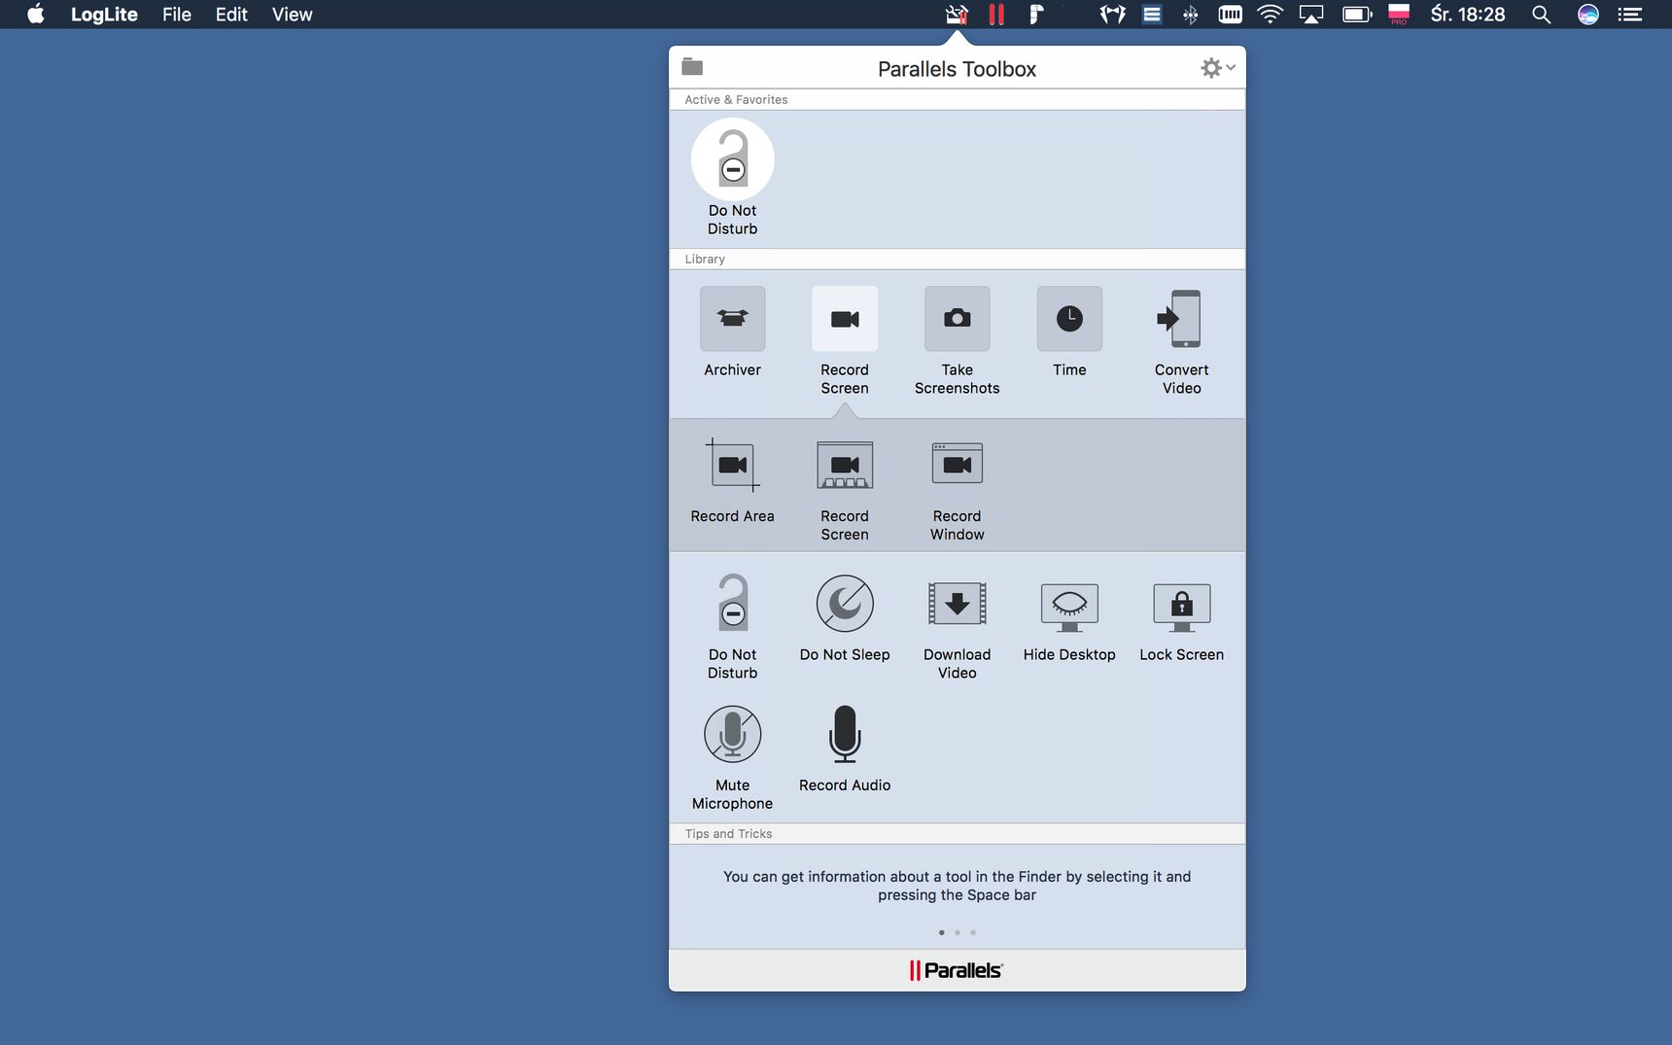Show the third Tips and Tricks page dot

tap(972, 932)
